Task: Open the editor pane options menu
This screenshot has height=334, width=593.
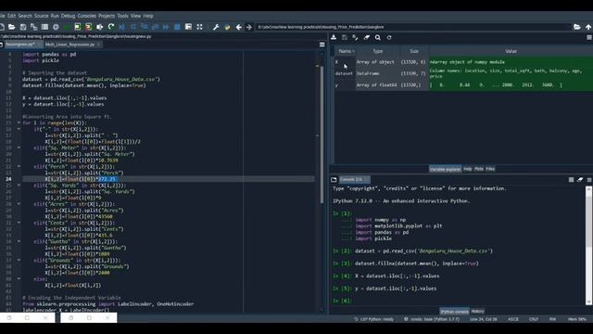Action: click(322, 45)
